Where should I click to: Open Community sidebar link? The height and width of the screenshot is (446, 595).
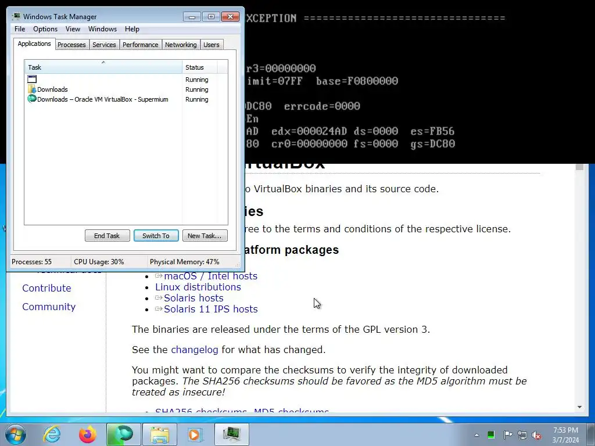[49, 307]
